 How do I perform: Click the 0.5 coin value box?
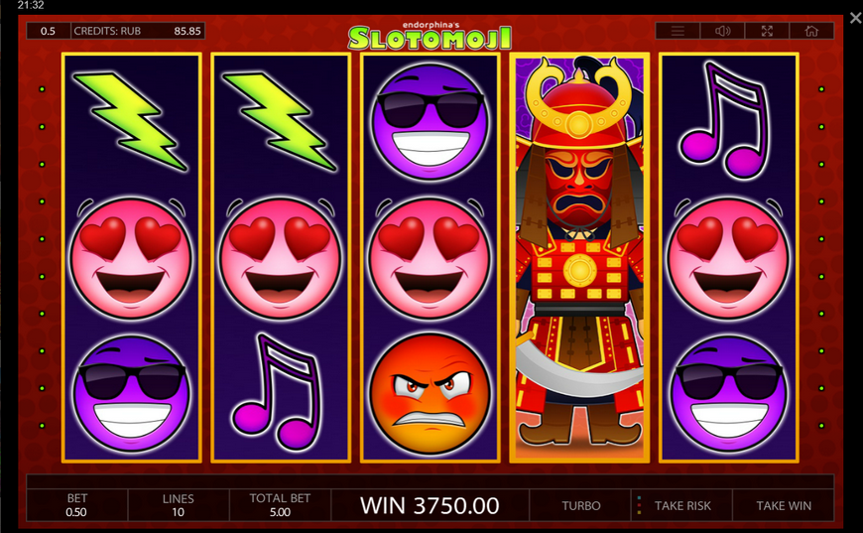(49, 31)
